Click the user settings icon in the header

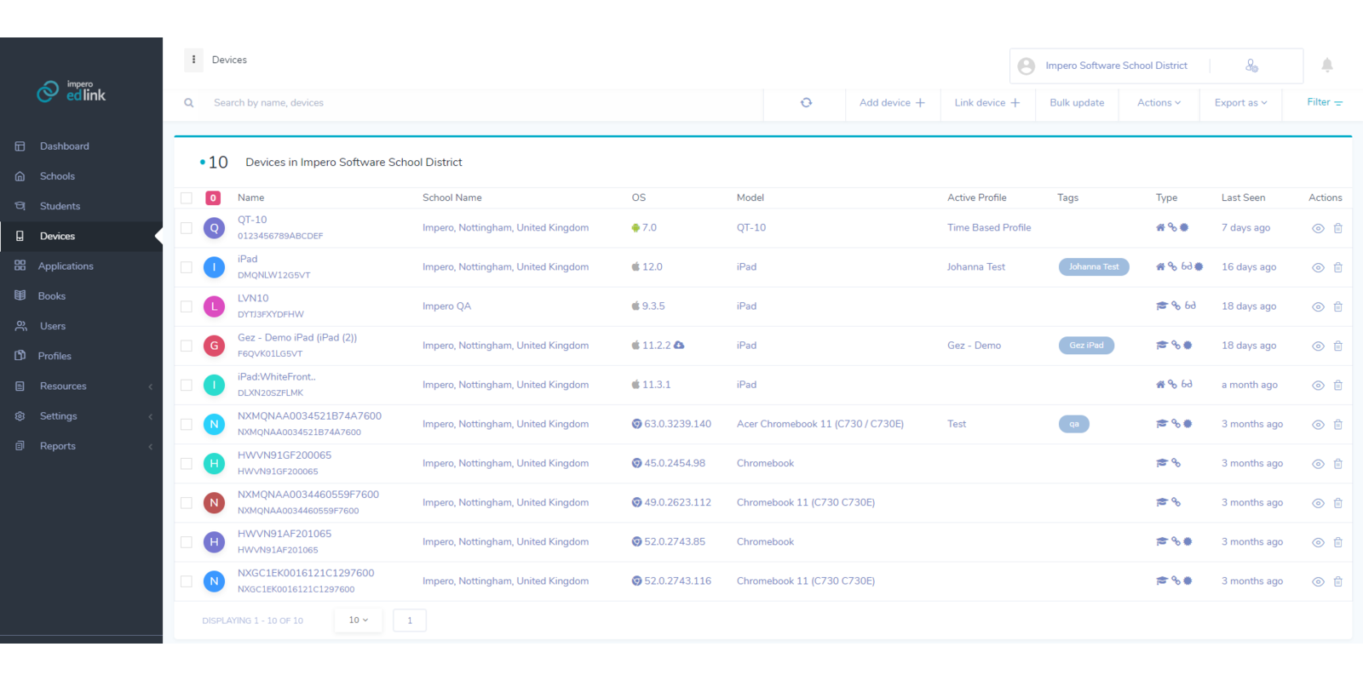tap(1251, 66)
